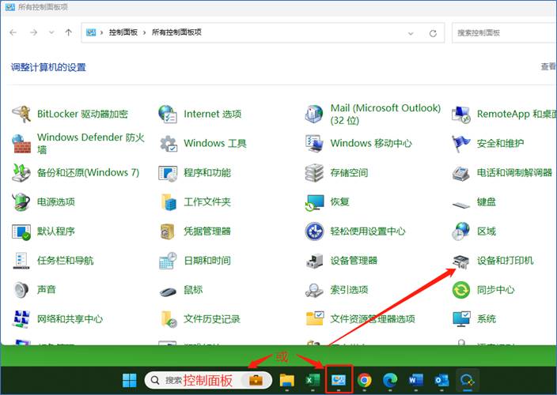This screenshot has height=395, width=557.
Task: Open the 工作文件夹 icon
Action: point(168,201)
